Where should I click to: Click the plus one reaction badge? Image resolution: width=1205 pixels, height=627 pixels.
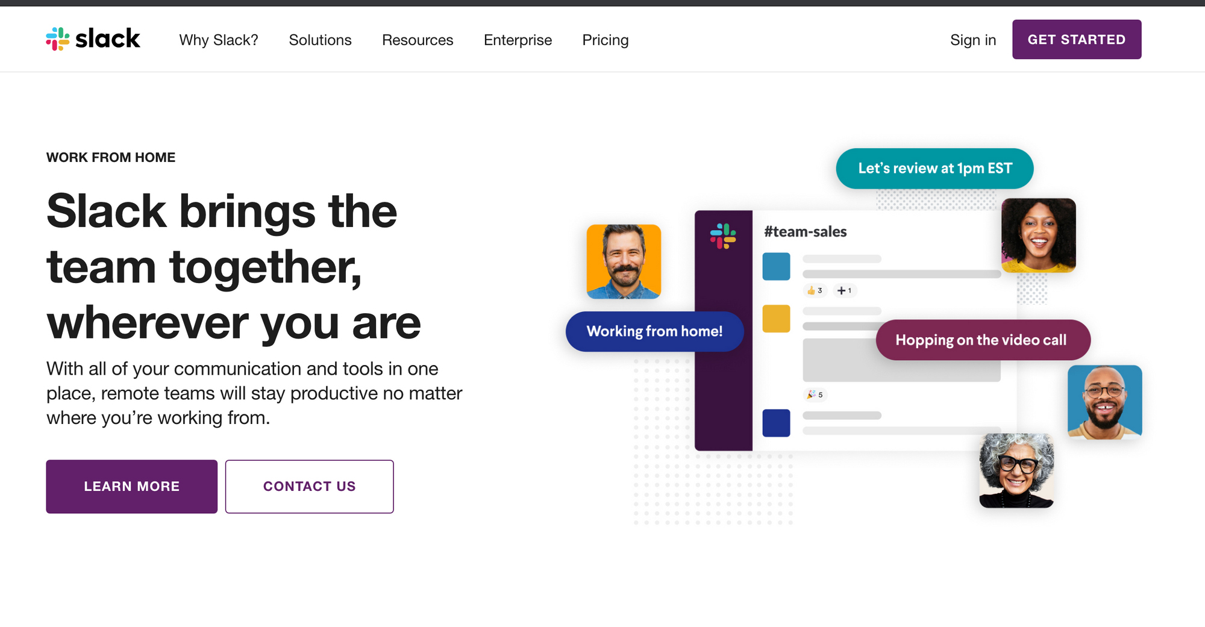click(845, 290)
